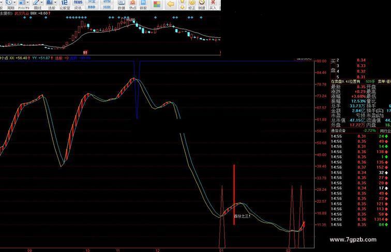Expand the 选股 dropdown arrow
Screen dimensions: 391x252
(55, 3)
